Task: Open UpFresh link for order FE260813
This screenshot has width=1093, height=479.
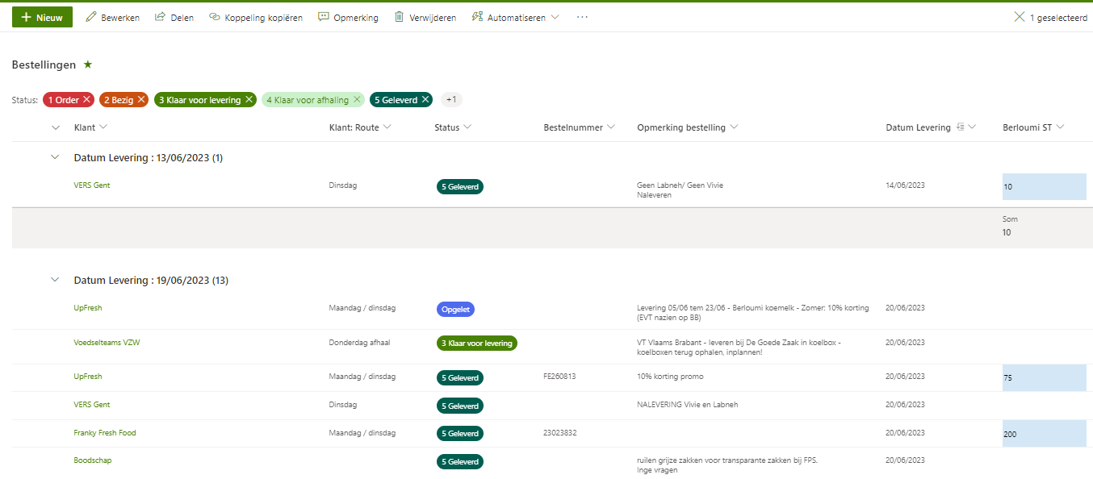Action: pyautogui.click(x=88, y=377)
